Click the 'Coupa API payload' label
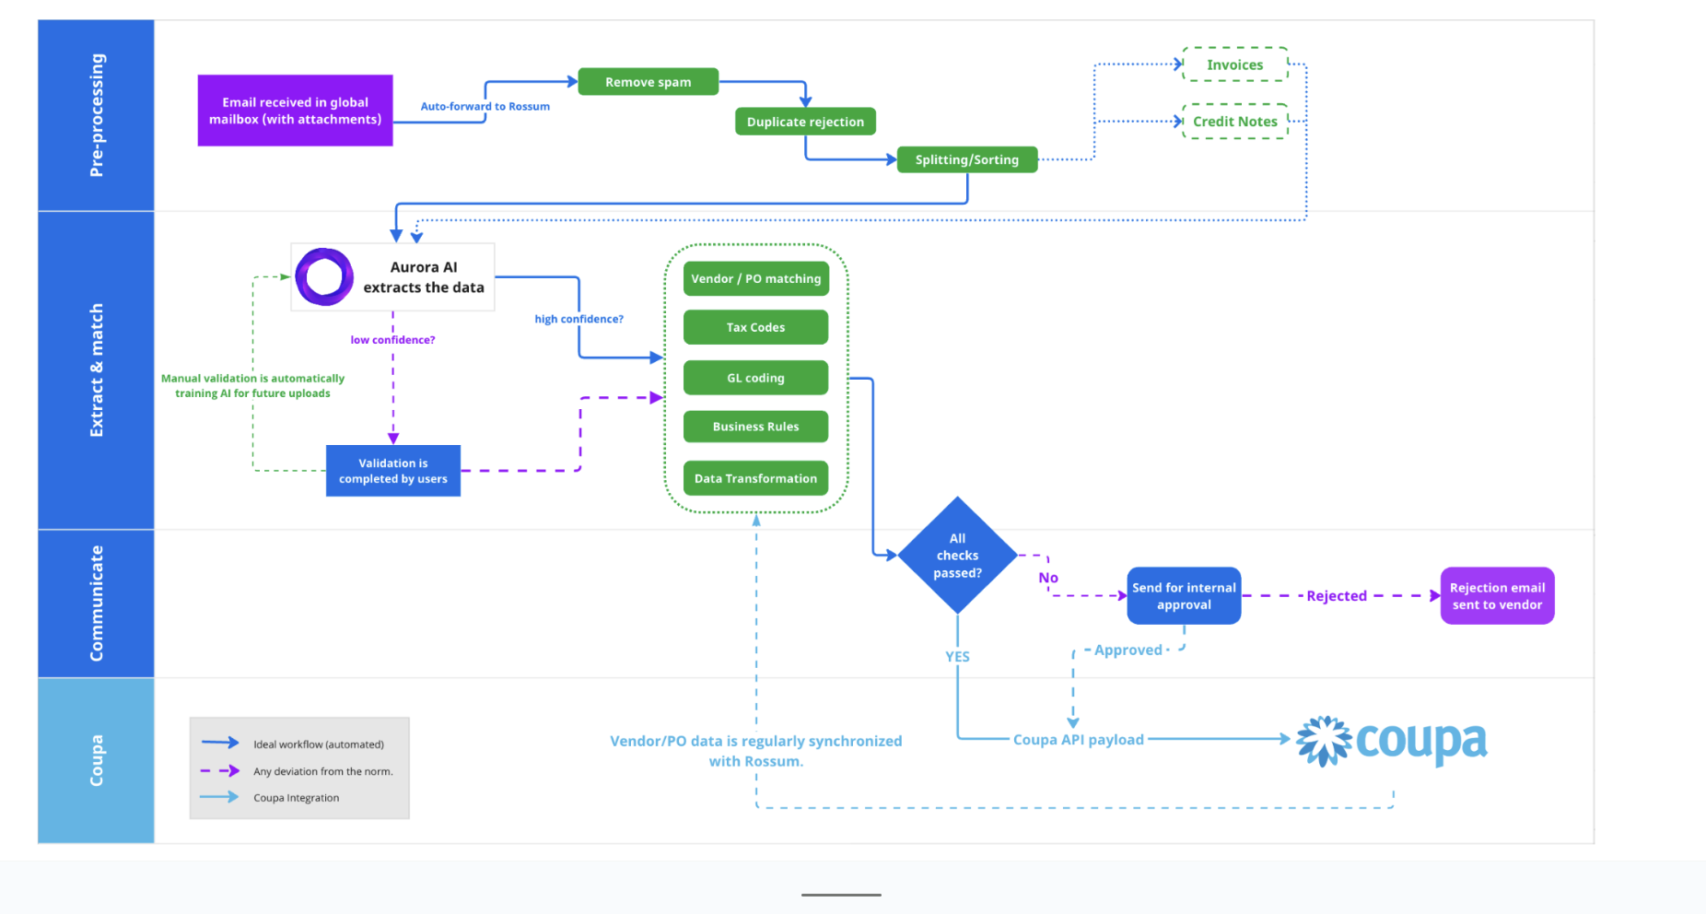1706x914 pixels. (1079, 739)
